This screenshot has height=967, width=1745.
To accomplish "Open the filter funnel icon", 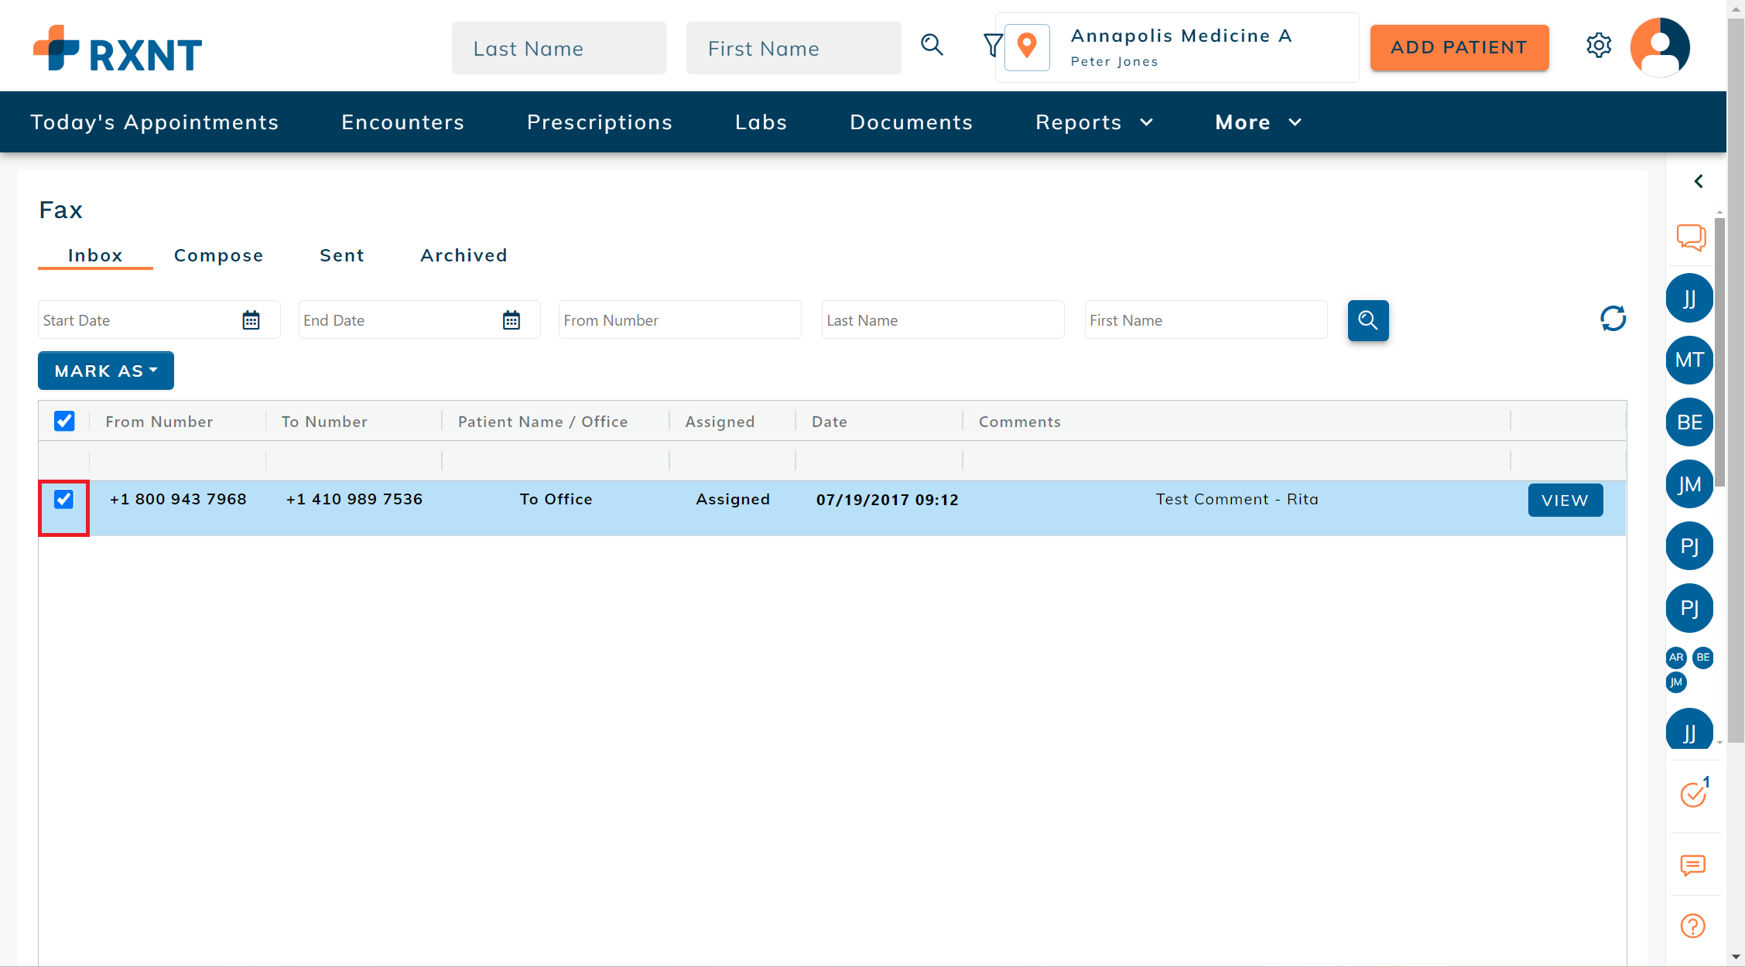I will coord(993,46).
